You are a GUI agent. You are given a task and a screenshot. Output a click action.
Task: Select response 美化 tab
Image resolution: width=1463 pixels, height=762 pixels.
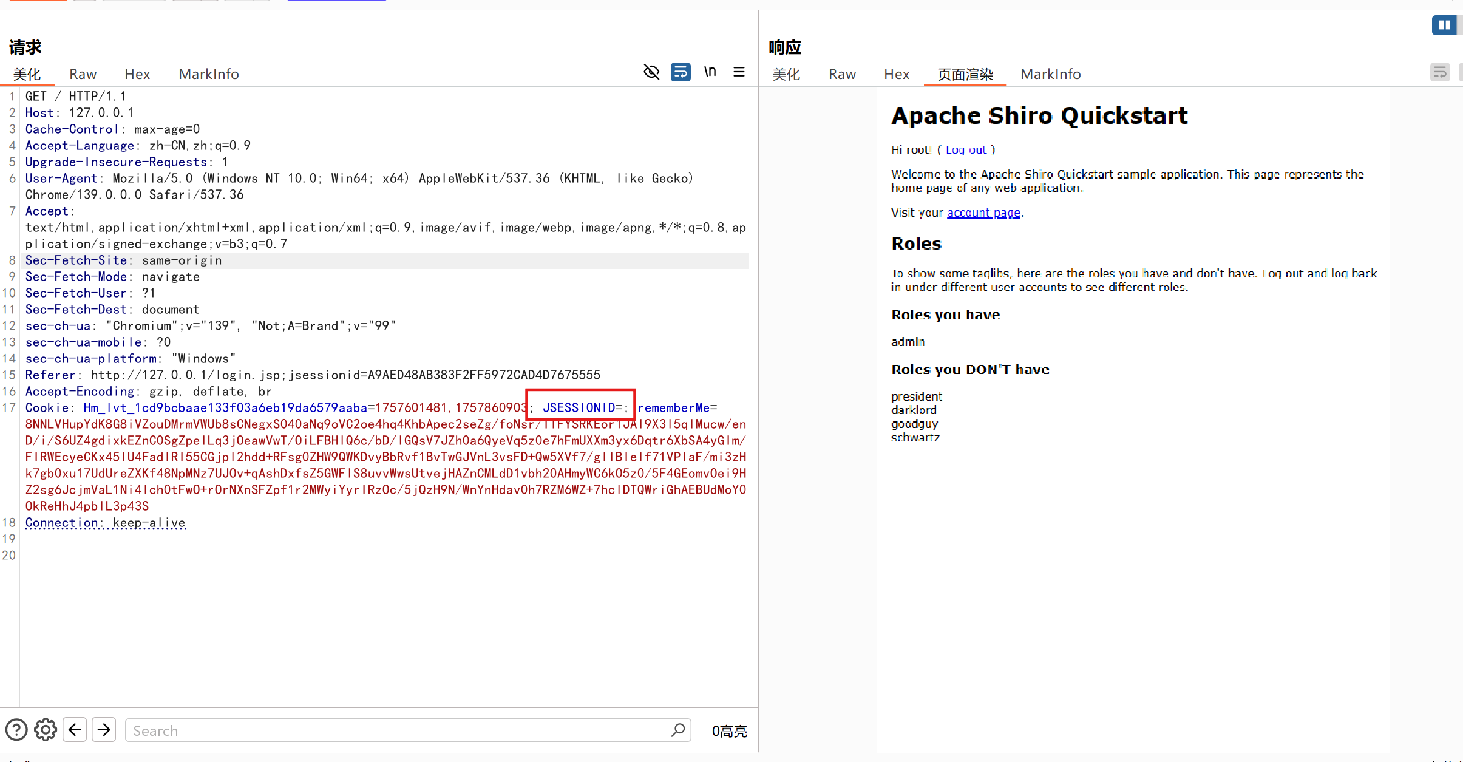(x=786, y=74)
